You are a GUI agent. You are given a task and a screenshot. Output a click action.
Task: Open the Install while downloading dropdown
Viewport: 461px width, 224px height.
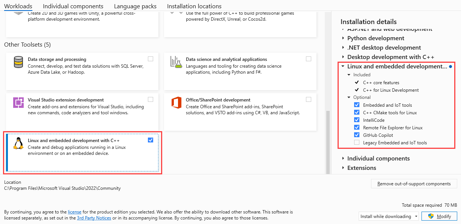point(388,216)
